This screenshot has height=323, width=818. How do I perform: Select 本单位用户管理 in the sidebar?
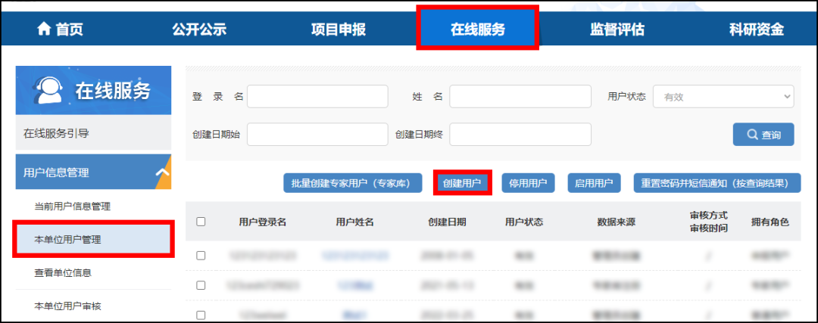[x=68, y=240]
